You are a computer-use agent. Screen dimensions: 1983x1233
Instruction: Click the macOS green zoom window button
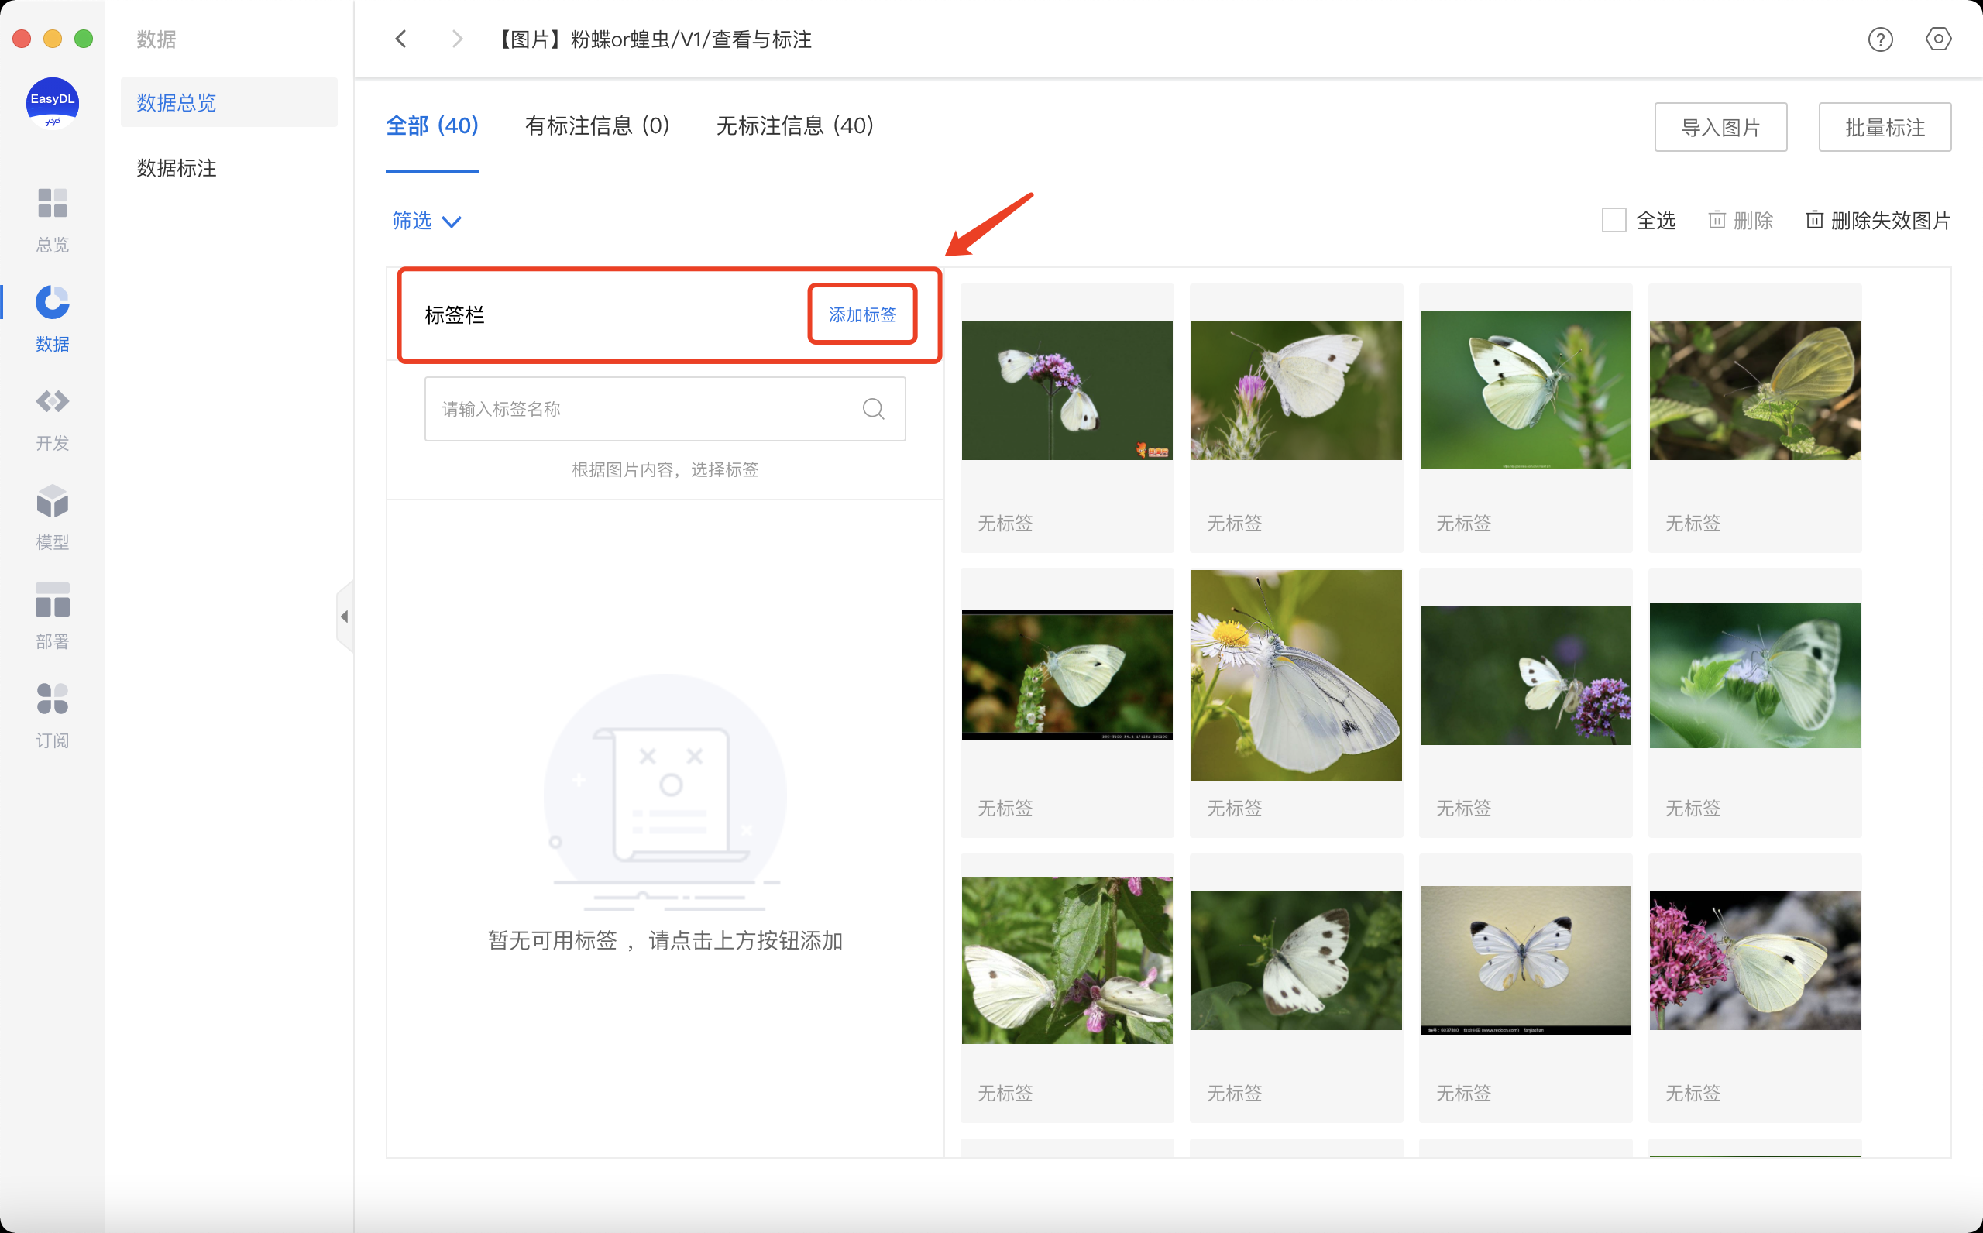83,38
